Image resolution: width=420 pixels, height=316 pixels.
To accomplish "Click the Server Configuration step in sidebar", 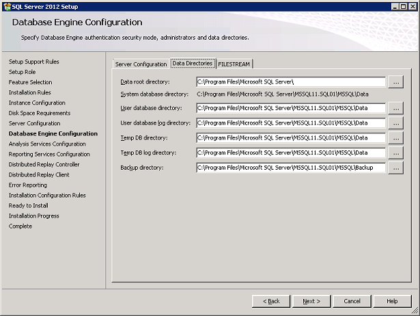I will (x=35, y=123).
